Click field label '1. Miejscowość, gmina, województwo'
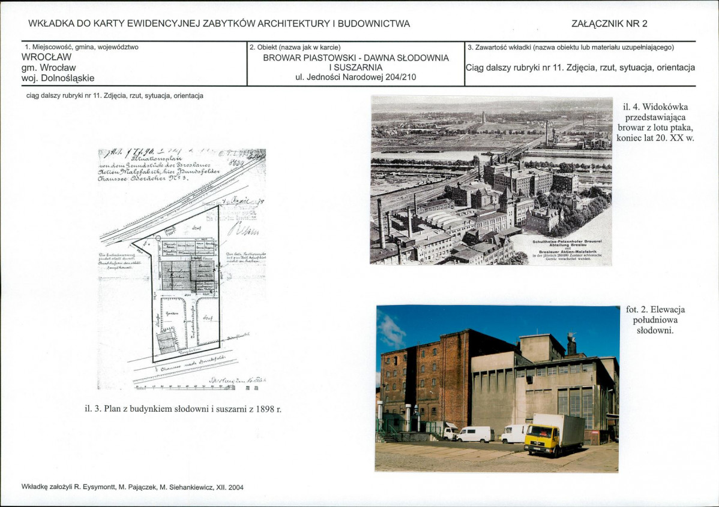 82,47
